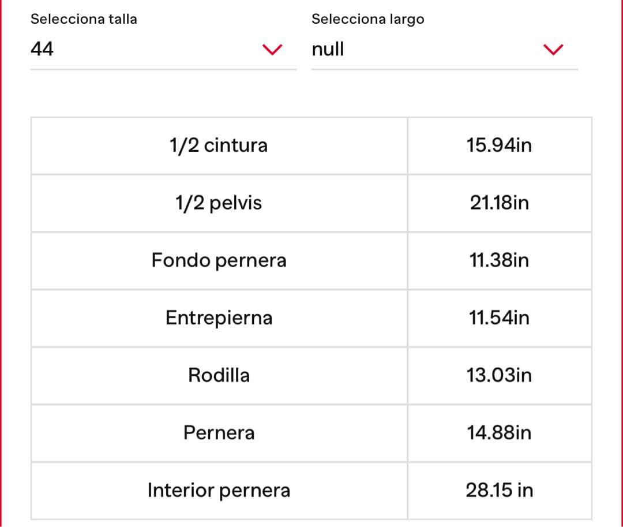Image resolution: width=623 pixels, height=527 pixels.
Task: Select the "1/2 cintura" row label
Action: pyautogui.click(x=219, y=145)
